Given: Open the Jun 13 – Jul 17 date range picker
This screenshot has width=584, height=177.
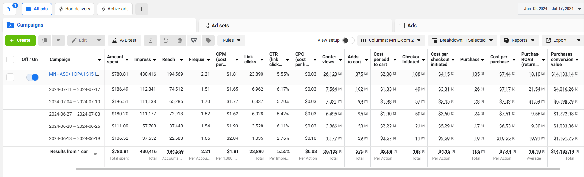Looking at the screenshot, I should point(552,9).
